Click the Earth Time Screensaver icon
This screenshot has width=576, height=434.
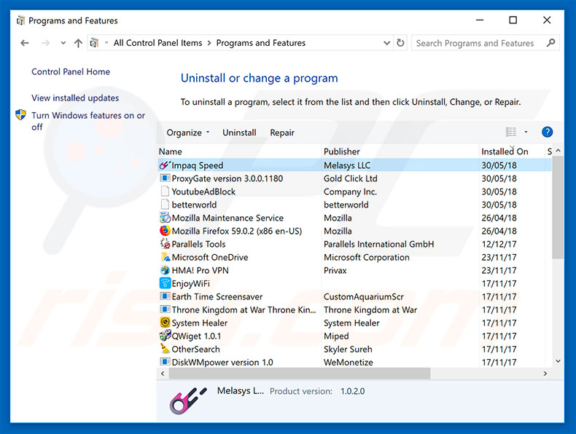165,296
